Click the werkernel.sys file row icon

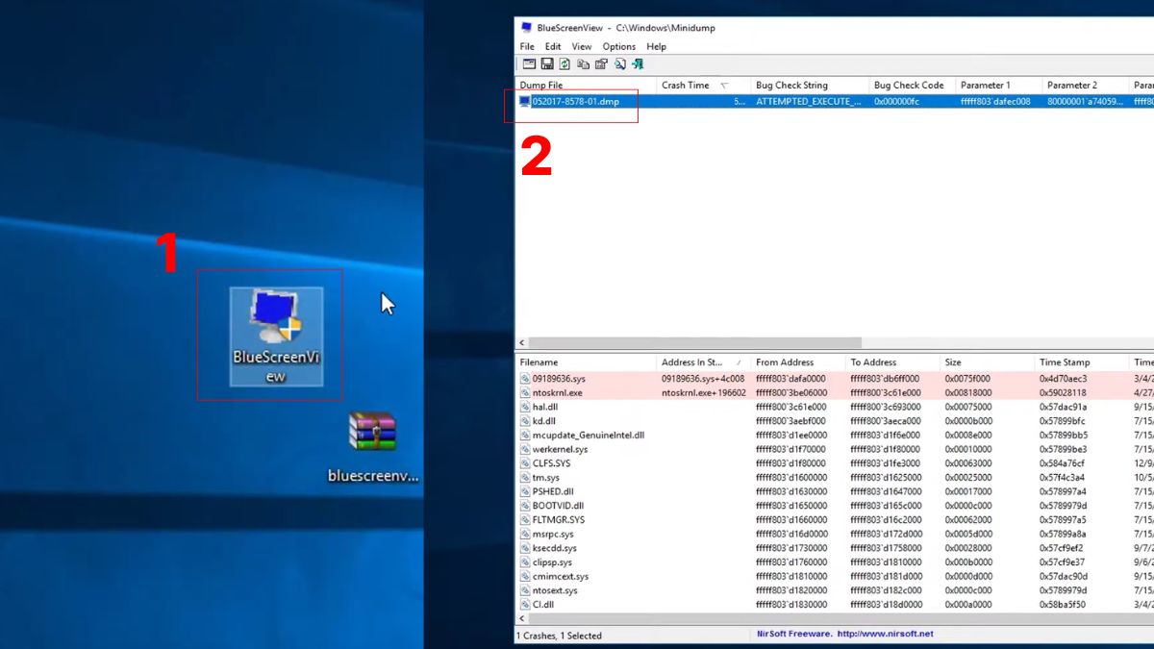[525, 449]
